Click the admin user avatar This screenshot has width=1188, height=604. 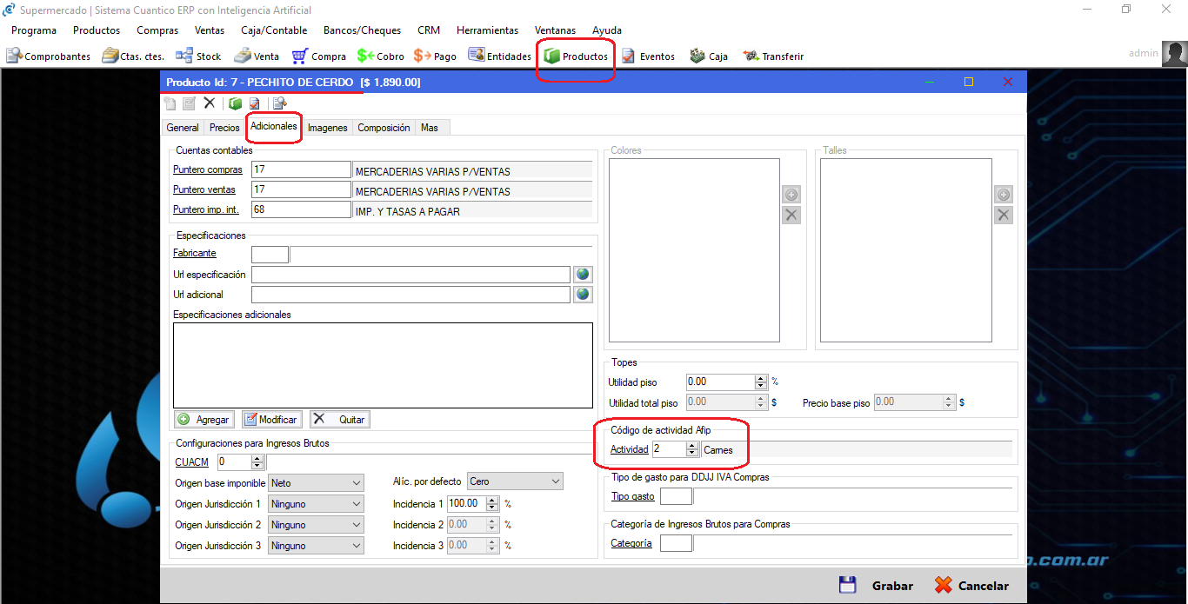(1174, 54)
